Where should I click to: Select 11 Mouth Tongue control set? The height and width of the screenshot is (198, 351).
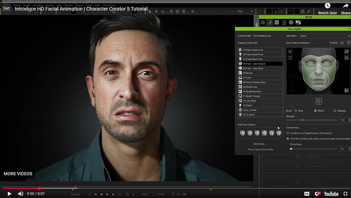(260, 96)
